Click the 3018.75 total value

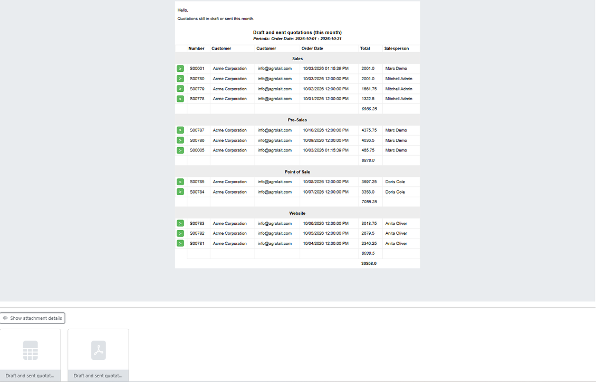[369, 224]
